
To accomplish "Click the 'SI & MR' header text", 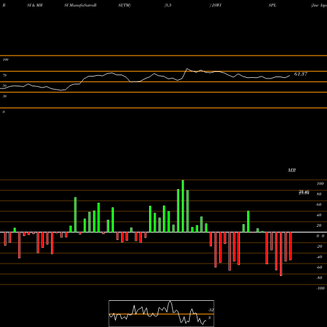I will point(35,5).
